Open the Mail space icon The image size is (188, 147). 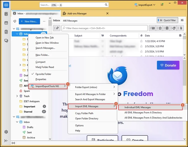pos(6,5)
